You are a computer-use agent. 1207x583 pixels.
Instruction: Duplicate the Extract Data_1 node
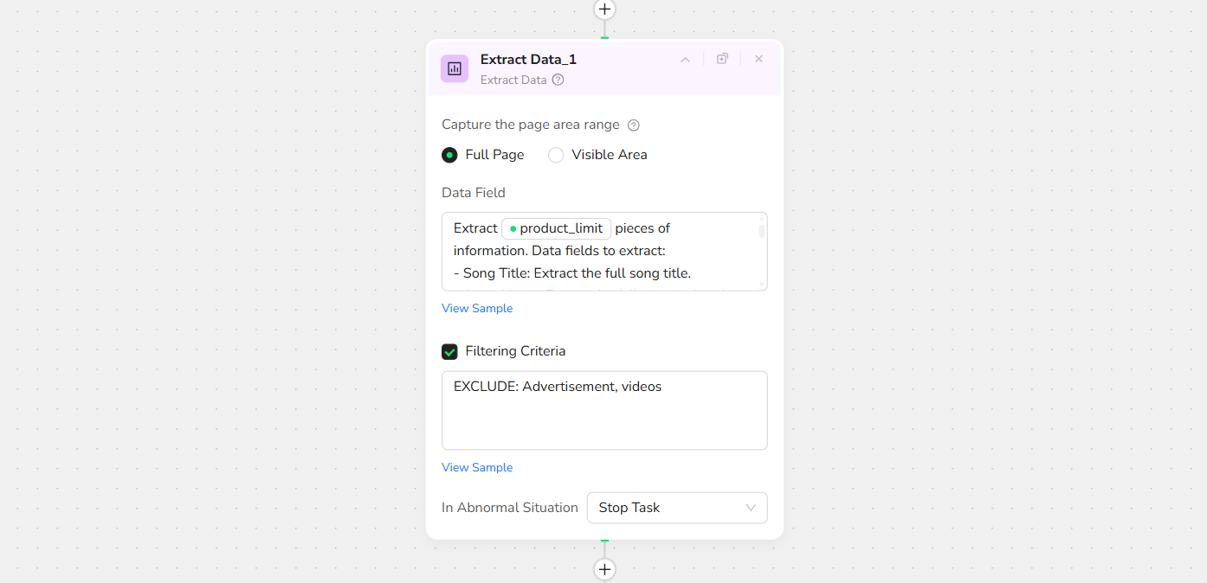pyautogui.click(x=722, y=59)
